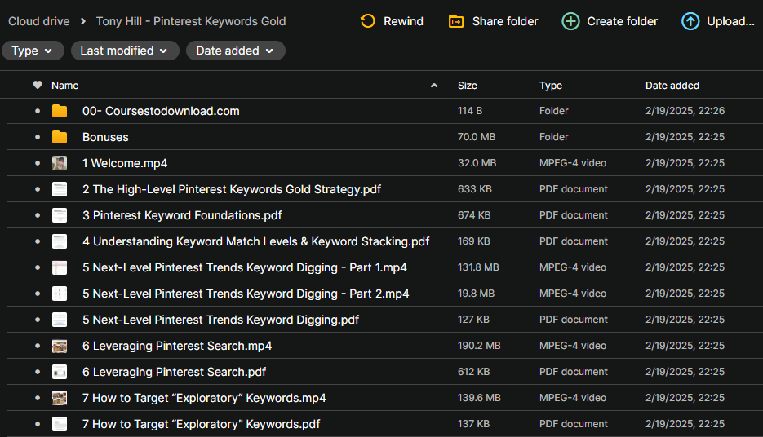Select 7 How to Target Exploratory Keywords.pdf
Screen dimensions: 763x437
(x=201, y=424)
